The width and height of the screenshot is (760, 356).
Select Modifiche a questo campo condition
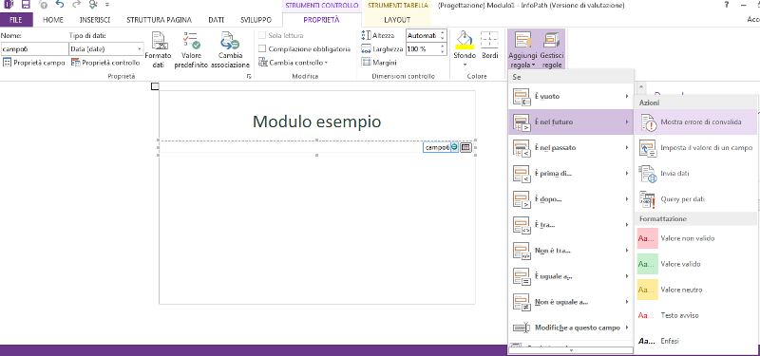click(x=571, y=328)
